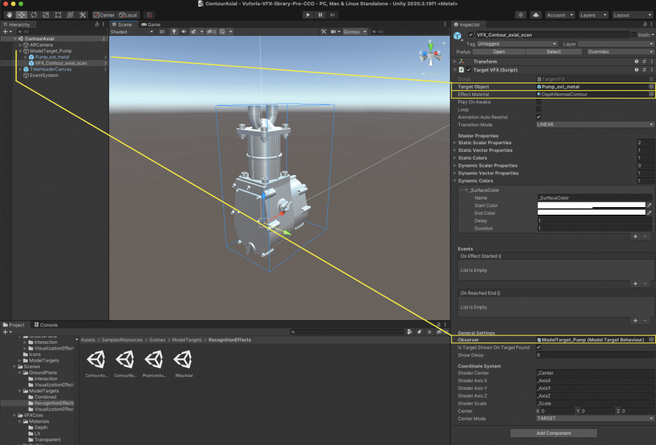Screen dimensions: 656x445
Task: Select the Move tool
Action: pos(21,15)
